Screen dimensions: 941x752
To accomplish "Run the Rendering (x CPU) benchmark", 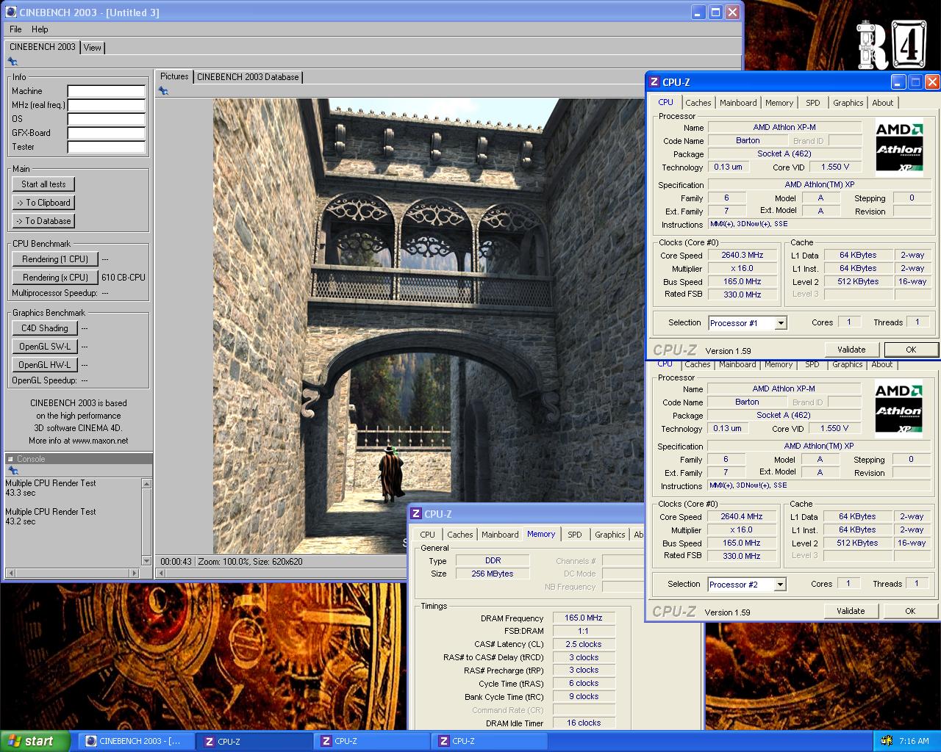I will (55, 278).
